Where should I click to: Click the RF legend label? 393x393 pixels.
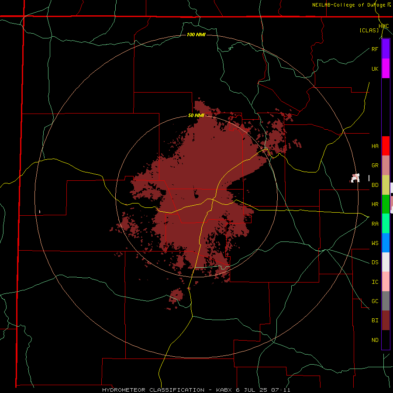(375, 49)
